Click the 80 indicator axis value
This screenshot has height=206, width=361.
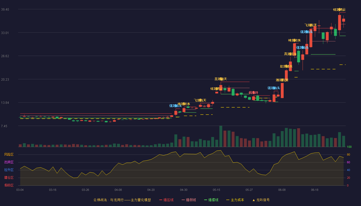(x=348, y=154)
